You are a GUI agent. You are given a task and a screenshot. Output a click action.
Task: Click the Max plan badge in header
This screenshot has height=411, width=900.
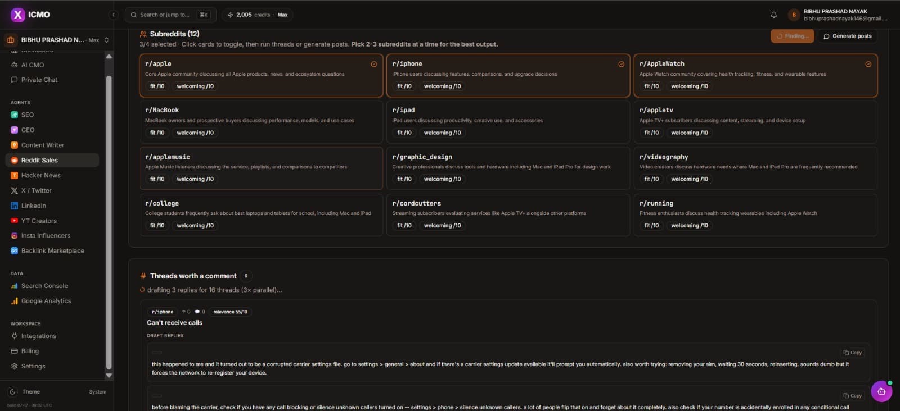[x=282, y=15]
